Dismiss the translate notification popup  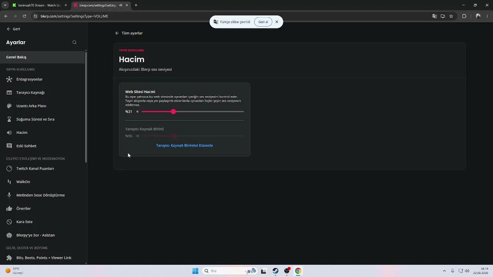(x=277, y=22)
